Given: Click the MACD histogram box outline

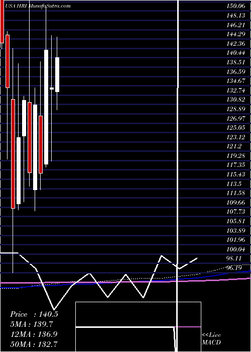Looking at the screenshot, I should point(138,327).
